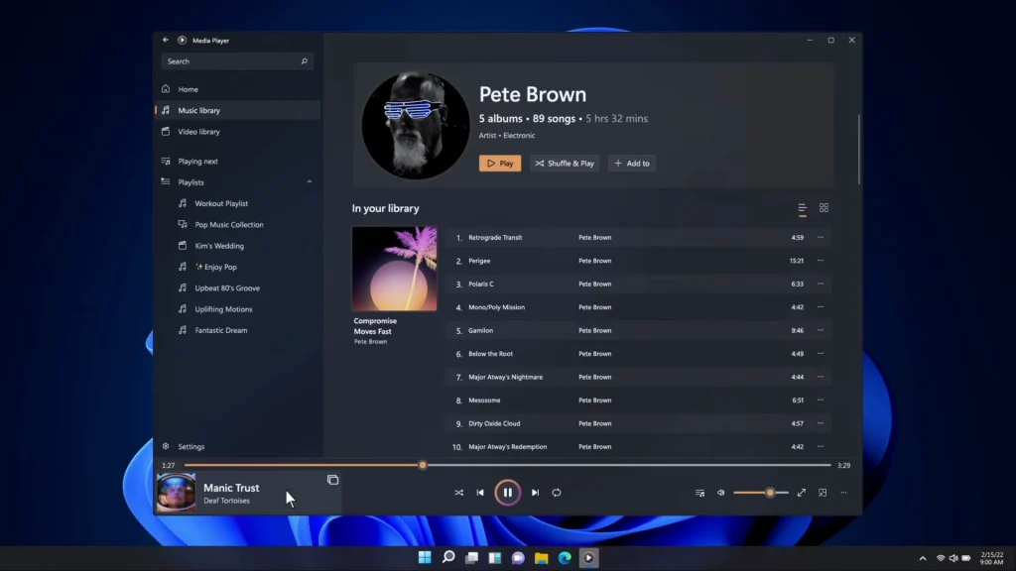Click the Add to button for Pete Brown
The width and height of the screenshot is (1016, 571).
tap(631, 163)
